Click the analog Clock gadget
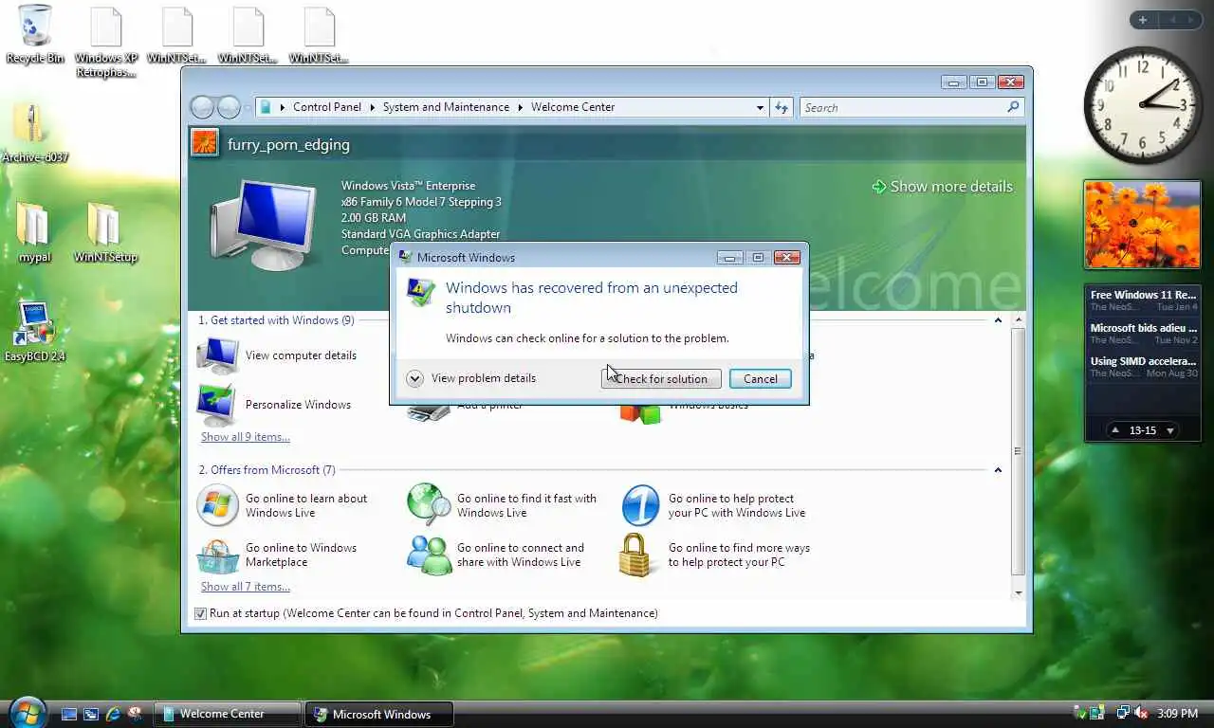This screenshot has width=1214, height=728. pos(1142,104)
